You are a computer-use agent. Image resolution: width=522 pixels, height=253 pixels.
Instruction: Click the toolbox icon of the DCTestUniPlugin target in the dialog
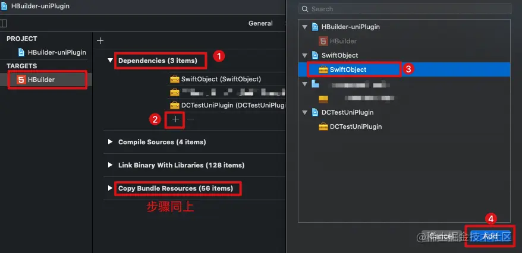pyautogui.click(x=323, y=127)
